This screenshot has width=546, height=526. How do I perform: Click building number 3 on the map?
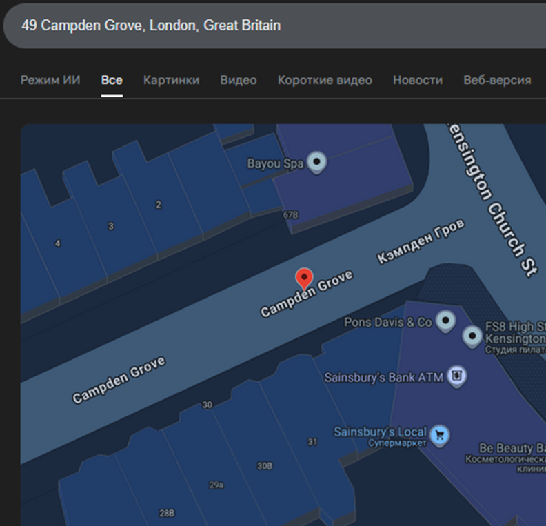pyautogui.click(x=111, y=226)
